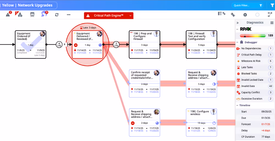Viewport: 275px width, 141px height.
Task: Collapse the Debugger section
Action: pyautogui.click(x=237, y=42)
